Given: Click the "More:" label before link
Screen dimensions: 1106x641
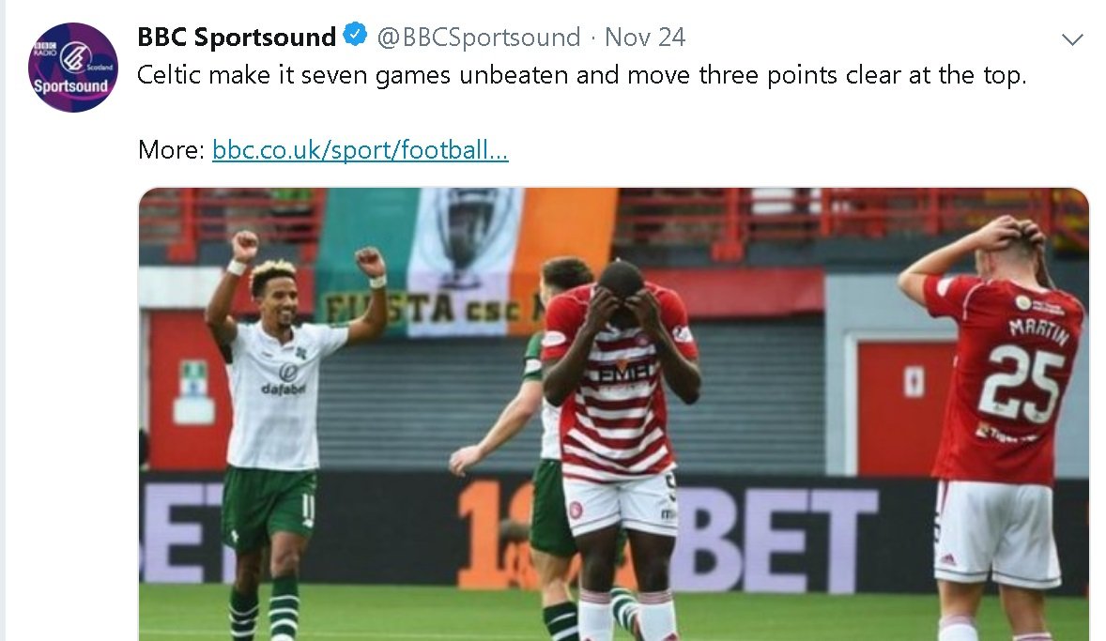Looking at the screenshot, I should pyautogui.click(x=171, y=149).
